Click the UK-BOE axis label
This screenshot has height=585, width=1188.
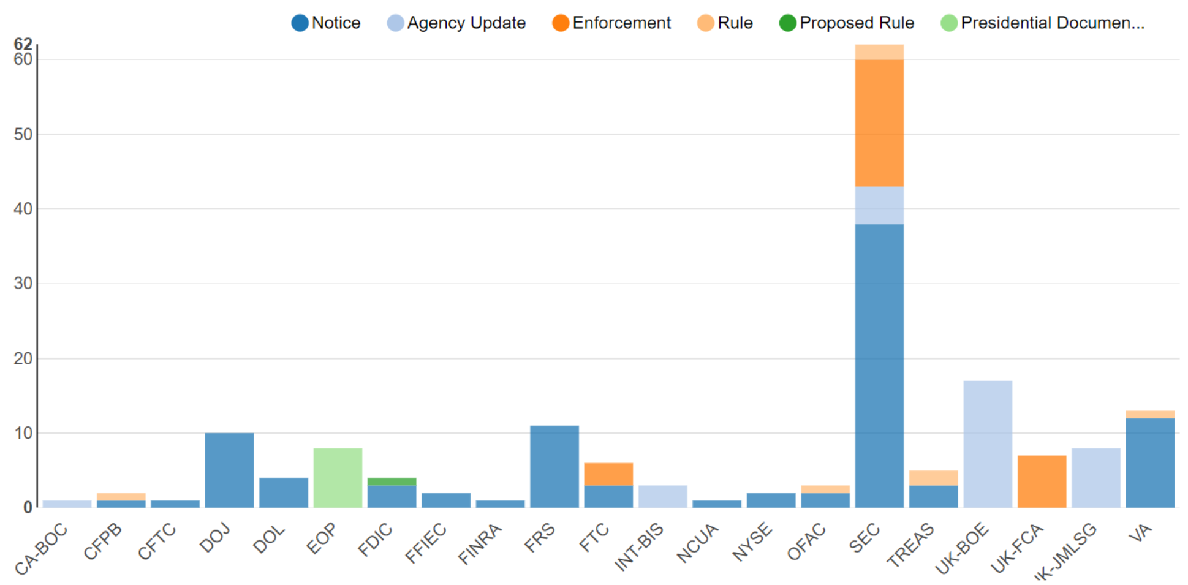[x=962, y=548]
